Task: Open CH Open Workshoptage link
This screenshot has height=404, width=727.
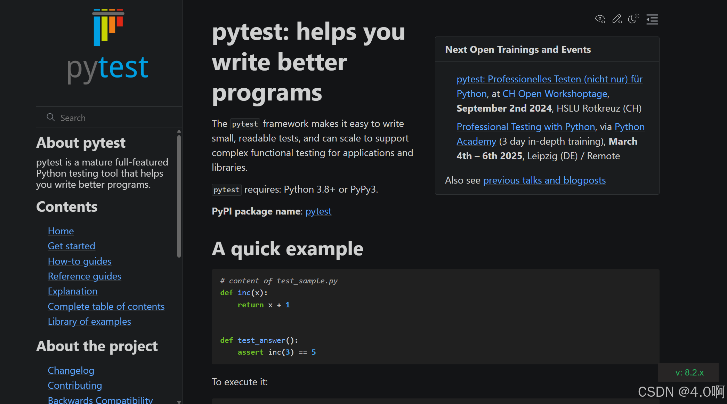Action: point(555,94)
